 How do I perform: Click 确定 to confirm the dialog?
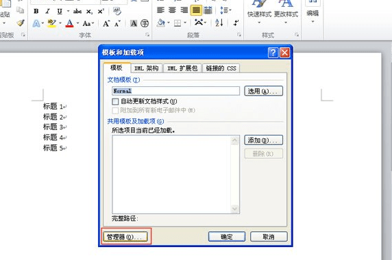(227, 237)
